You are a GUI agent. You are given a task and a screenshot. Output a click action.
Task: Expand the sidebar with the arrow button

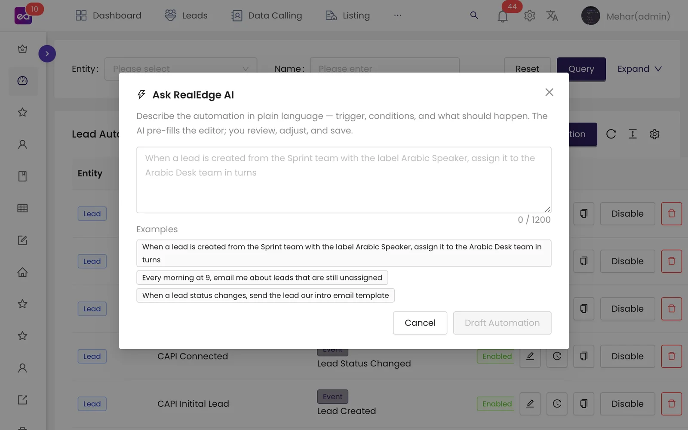point(47,54)
